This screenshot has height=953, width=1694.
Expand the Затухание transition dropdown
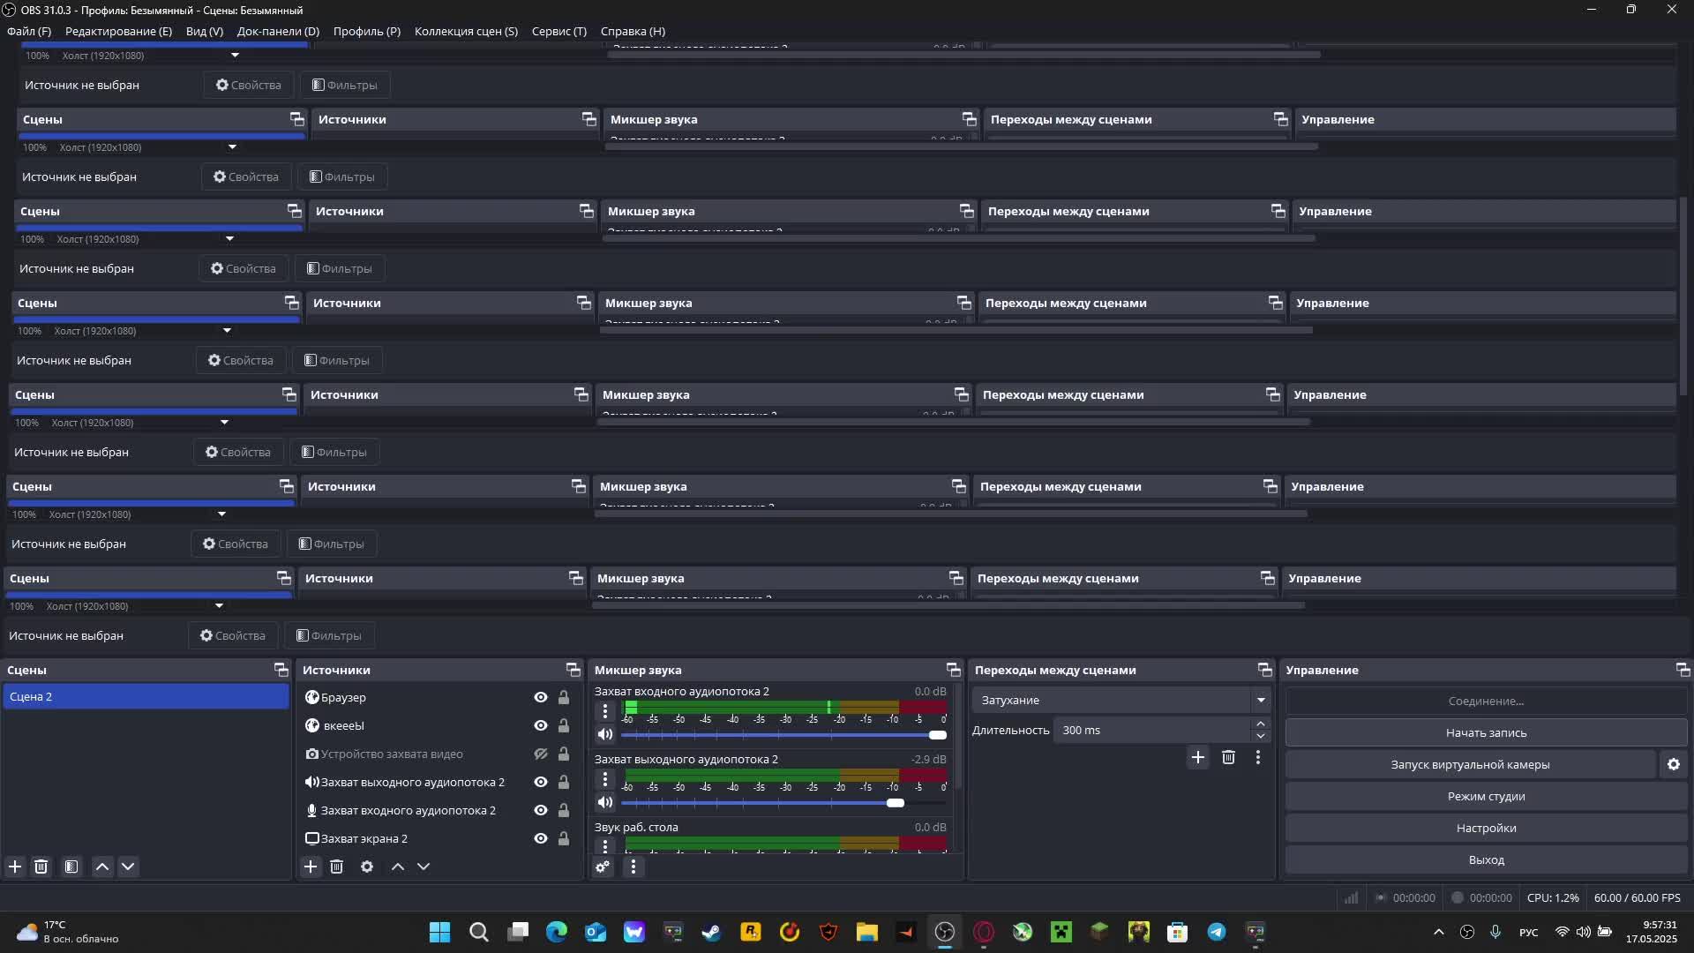tap(1261, 700)
